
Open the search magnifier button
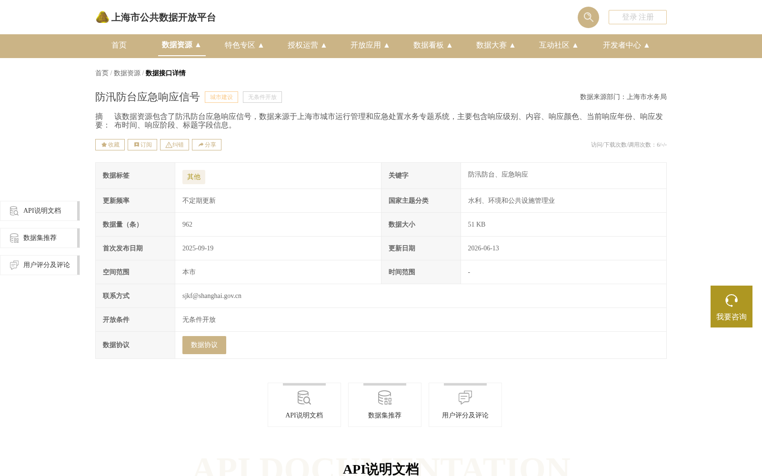coord(588,17)
